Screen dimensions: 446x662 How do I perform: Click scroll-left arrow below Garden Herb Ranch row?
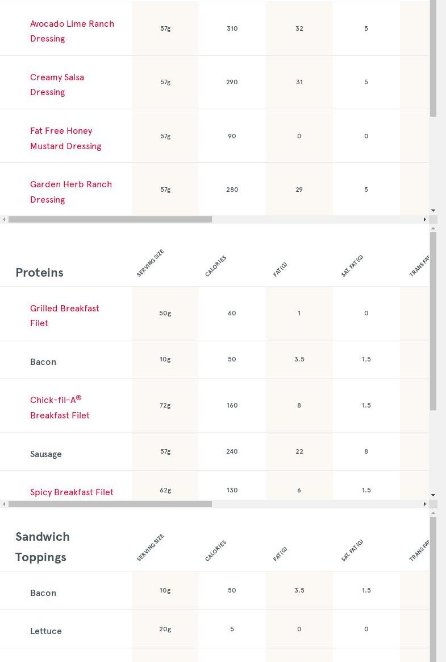[x=4, y=219]
